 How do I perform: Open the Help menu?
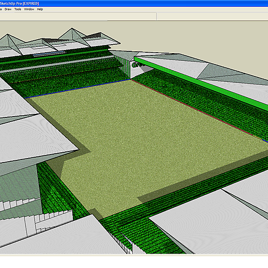pyautogui.click(x=40, y=9)
